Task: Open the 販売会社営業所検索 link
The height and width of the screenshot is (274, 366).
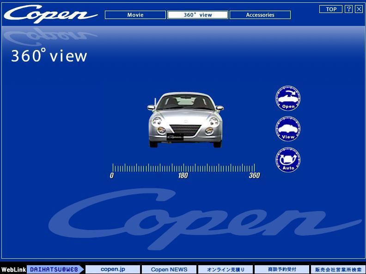Action: pos(338,269)
